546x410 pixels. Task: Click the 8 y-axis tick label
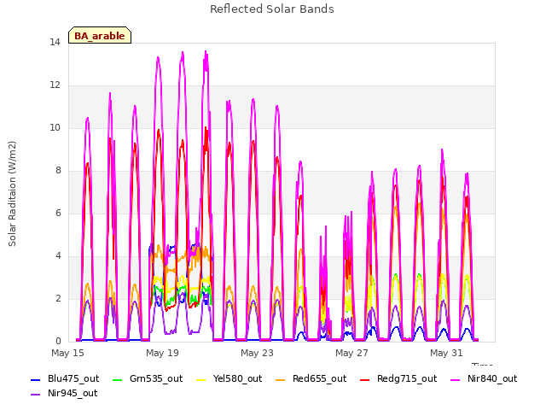click(58, 171)
